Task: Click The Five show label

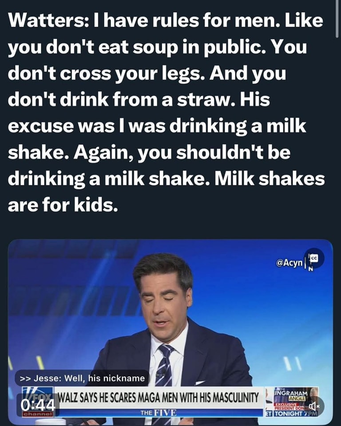Action: 159,413
